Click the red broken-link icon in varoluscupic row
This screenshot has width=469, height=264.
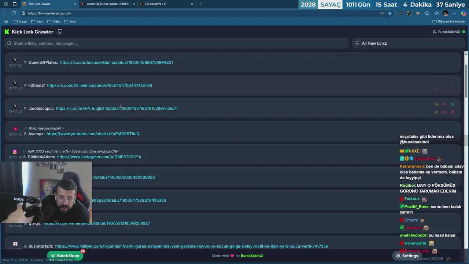tap(444, 112)
